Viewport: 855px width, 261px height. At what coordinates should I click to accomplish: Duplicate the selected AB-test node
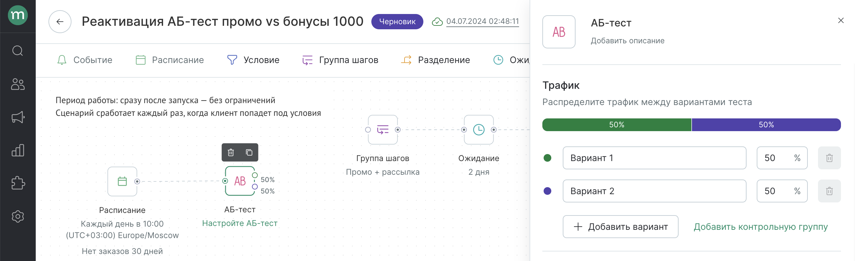(x=249, y=152)
